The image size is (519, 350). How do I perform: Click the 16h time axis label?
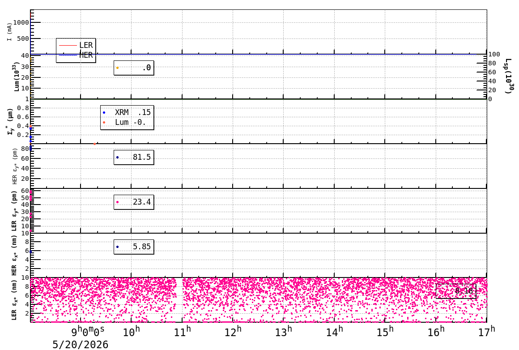pos(436,332)
